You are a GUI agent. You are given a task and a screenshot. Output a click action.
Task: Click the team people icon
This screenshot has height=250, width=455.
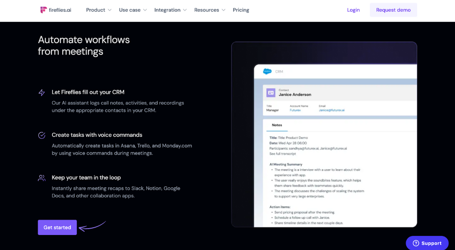[x=42, y=178]
